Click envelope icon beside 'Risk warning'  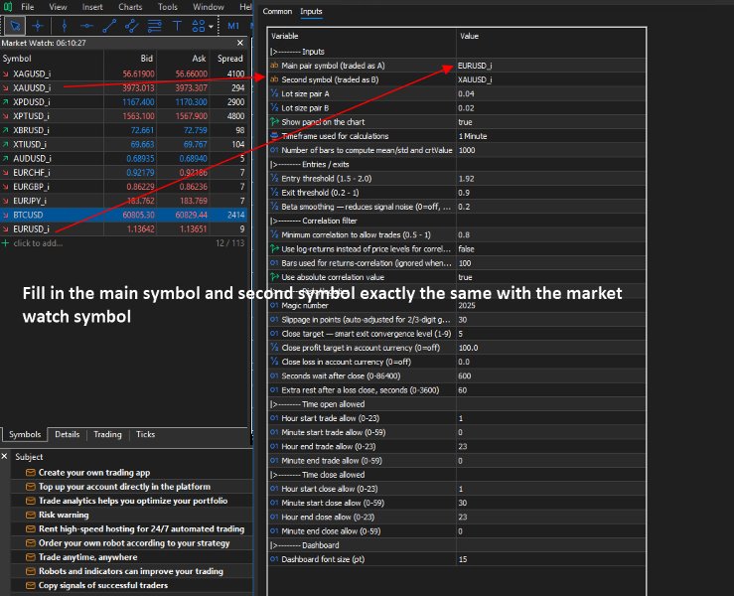[x=31, y=515]
